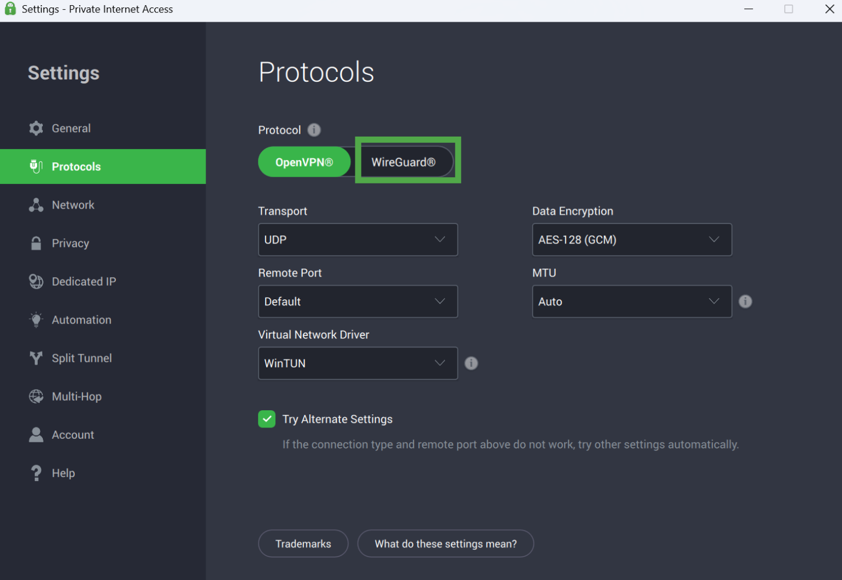Select the OpenVPN protocol option
The height and width of the screenshot is (580, 842).
304,162
